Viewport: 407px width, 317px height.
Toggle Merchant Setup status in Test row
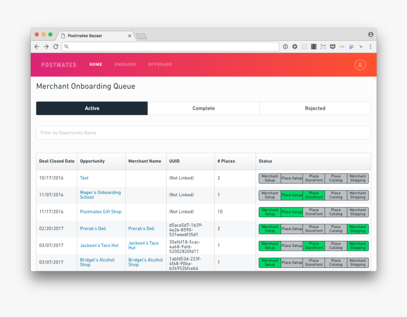(x=270, y=178)
